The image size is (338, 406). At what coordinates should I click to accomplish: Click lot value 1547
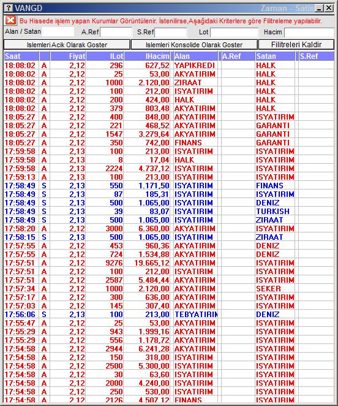pyautogui.click(x=105, y=134)
